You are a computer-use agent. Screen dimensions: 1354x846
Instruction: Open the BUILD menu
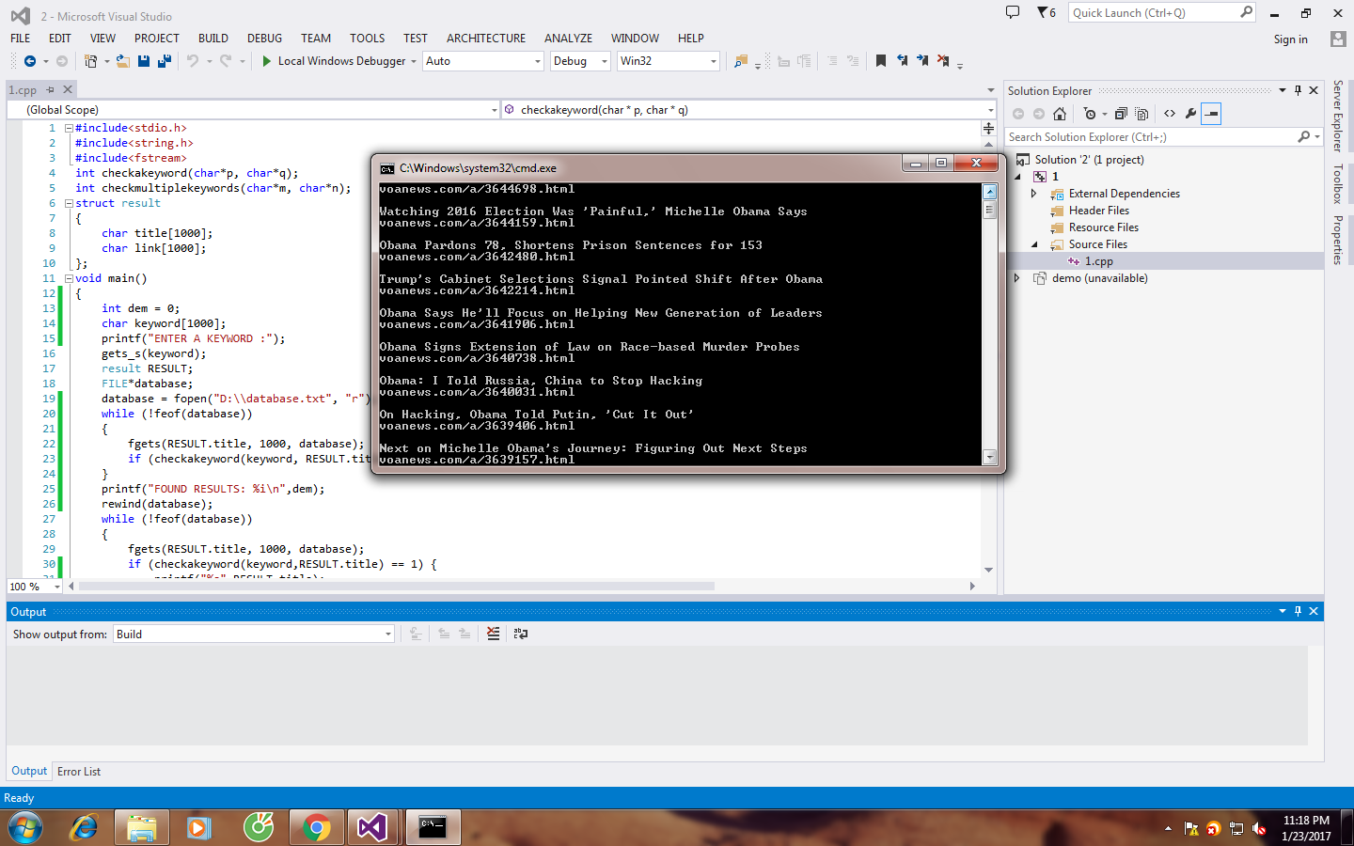click(213, 39)
